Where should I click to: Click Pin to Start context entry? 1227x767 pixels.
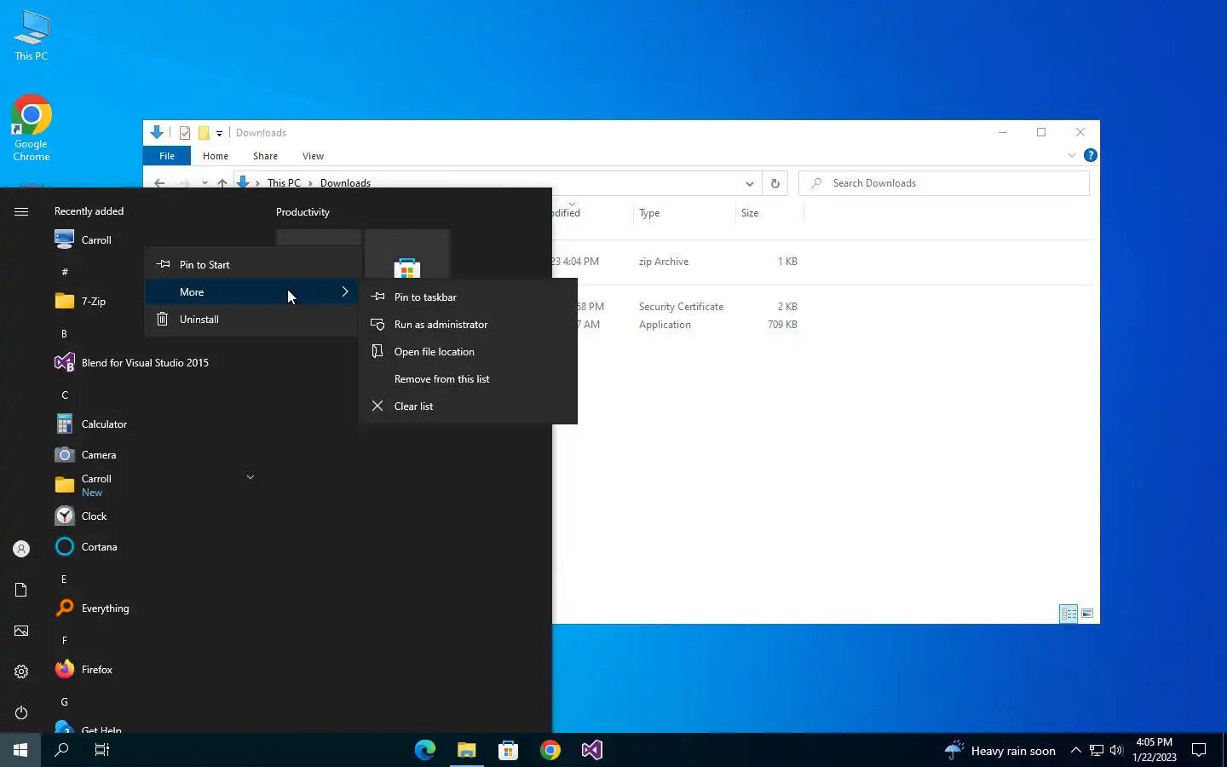coord(251,264)
